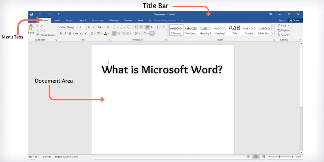Screen dimensions: 324x162
Task: Click the Copy command
Action: (40, 30)
